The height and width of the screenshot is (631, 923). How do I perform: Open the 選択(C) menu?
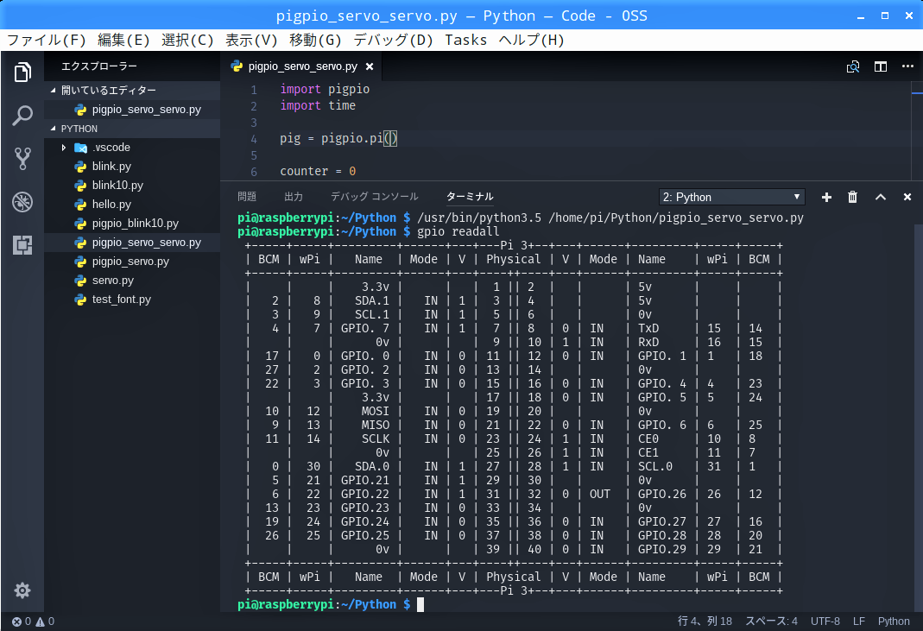click(187, 40)
